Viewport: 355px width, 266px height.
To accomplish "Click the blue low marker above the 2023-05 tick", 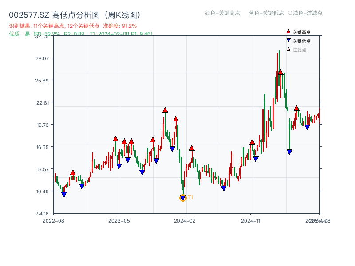I will coord(119,166).
